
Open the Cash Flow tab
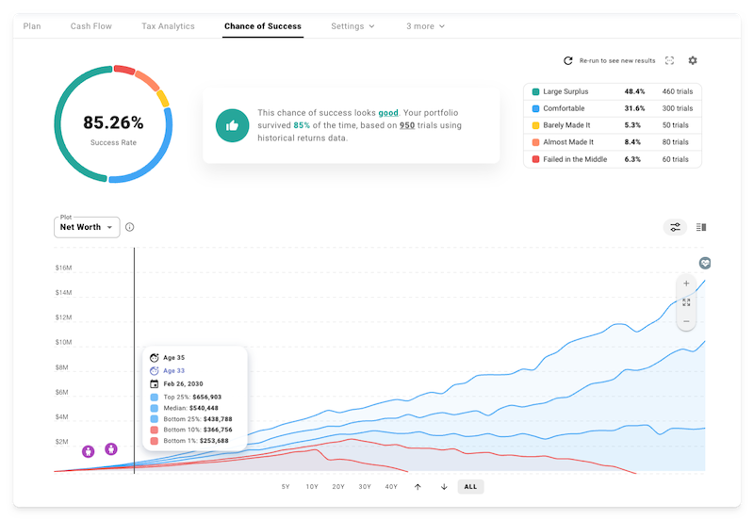[90, 26]
